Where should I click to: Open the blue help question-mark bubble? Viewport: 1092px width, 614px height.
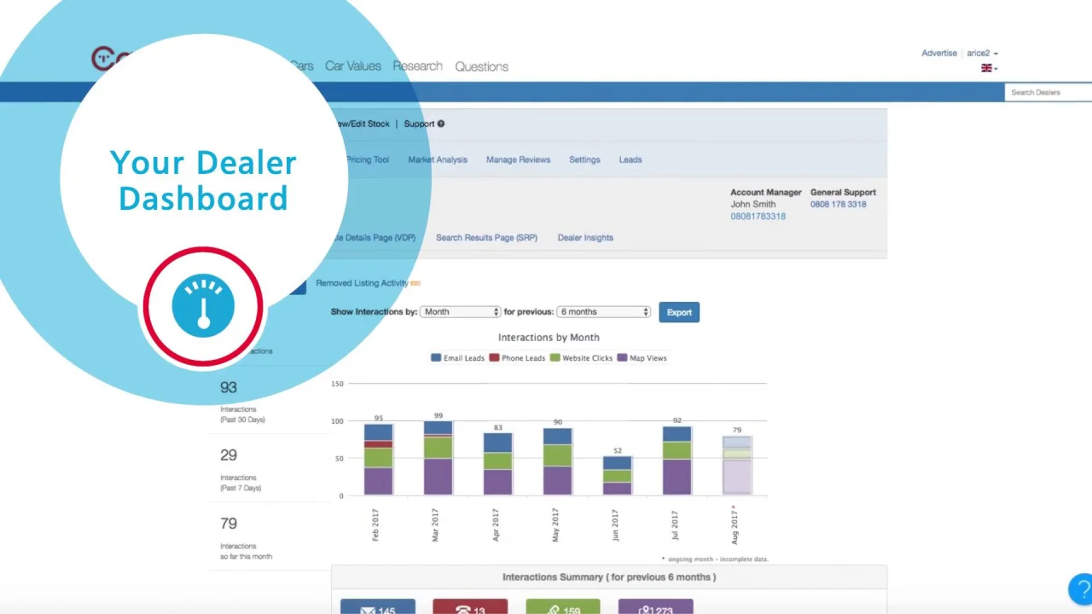[1081, 588]
